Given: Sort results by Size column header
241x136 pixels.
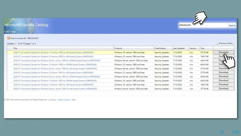Looking at the screenshot, I should coord(202,48).
